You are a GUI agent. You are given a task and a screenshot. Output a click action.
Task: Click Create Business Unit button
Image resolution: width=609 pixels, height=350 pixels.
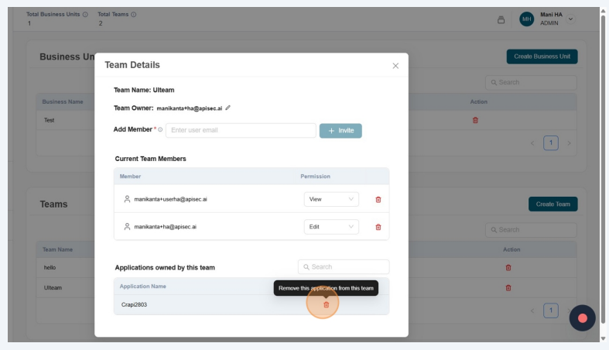(x=542, y=57)
